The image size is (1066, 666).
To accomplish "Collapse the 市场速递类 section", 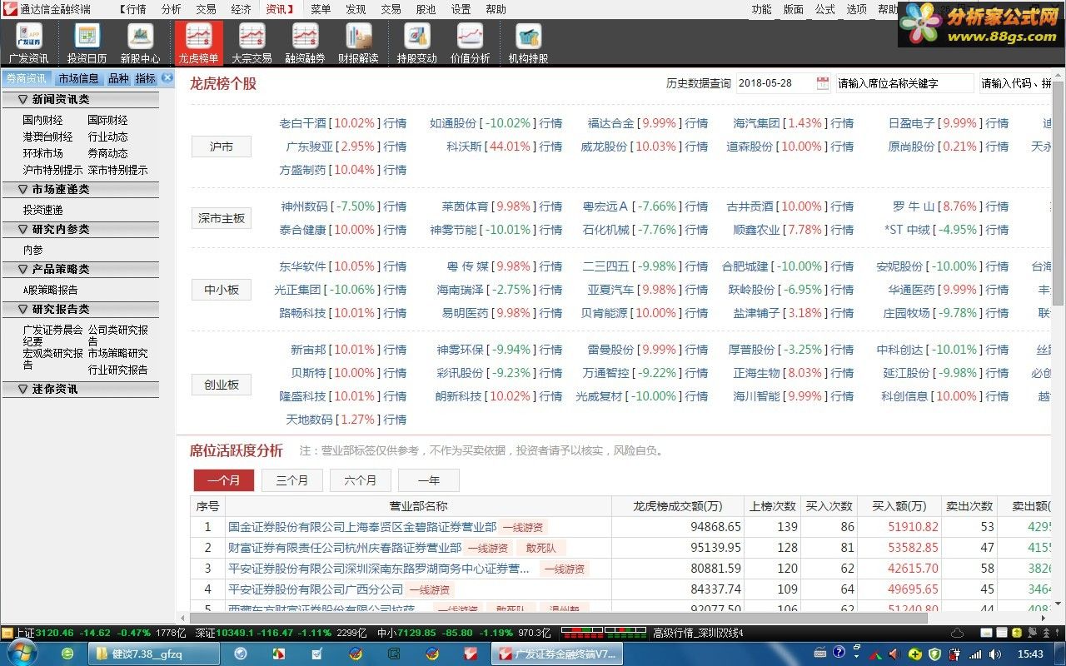I will [x=80, y=189].
